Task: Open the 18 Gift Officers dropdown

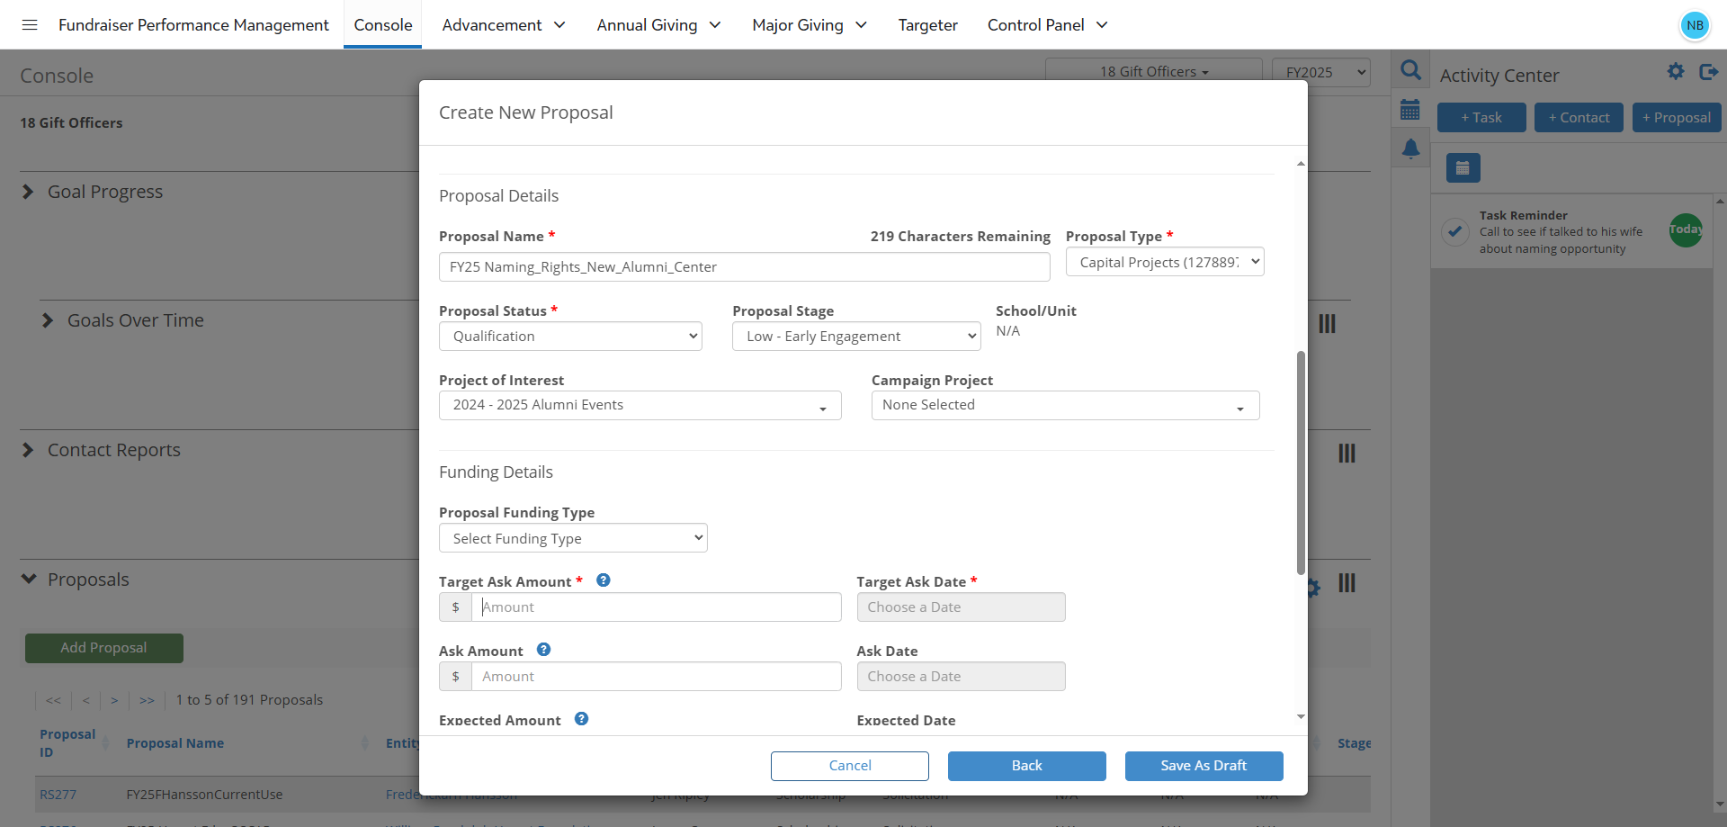Action: (x=1153, y=71)
